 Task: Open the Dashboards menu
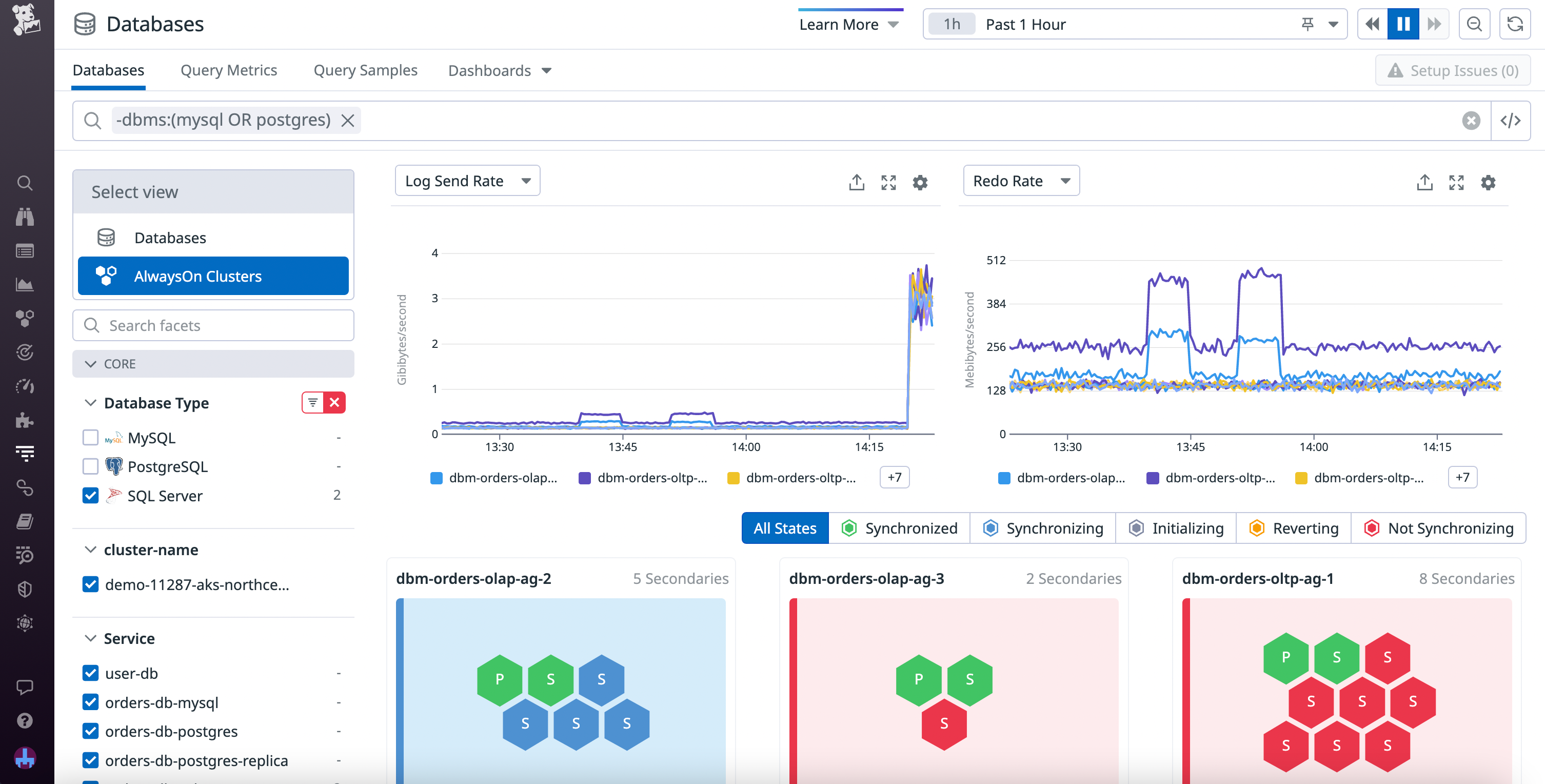tap(500, 70)
